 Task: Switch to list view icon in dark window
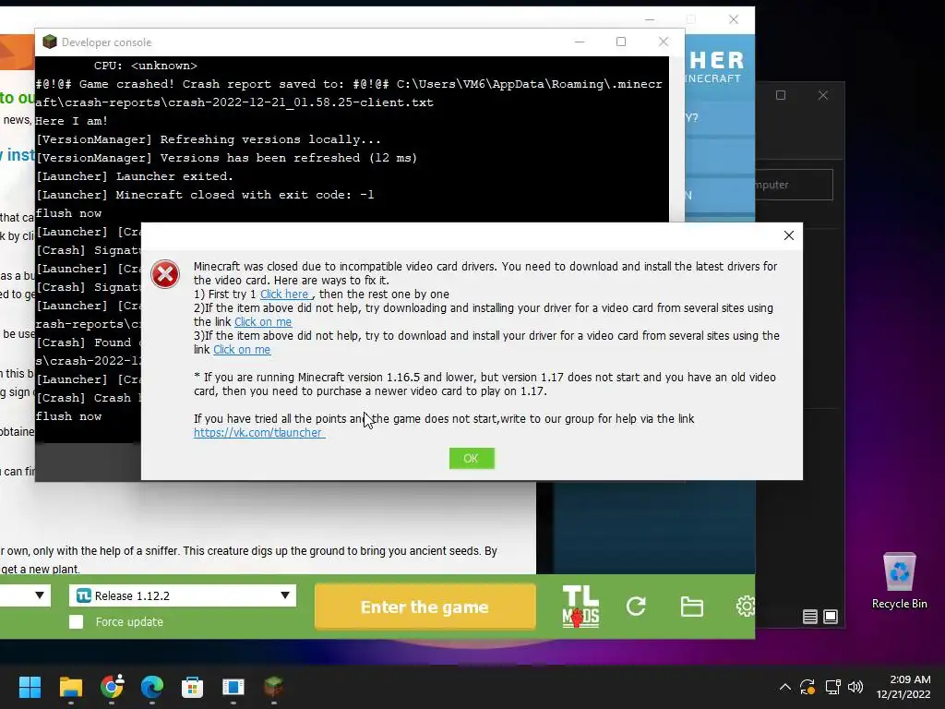click(x=810, y=616)
